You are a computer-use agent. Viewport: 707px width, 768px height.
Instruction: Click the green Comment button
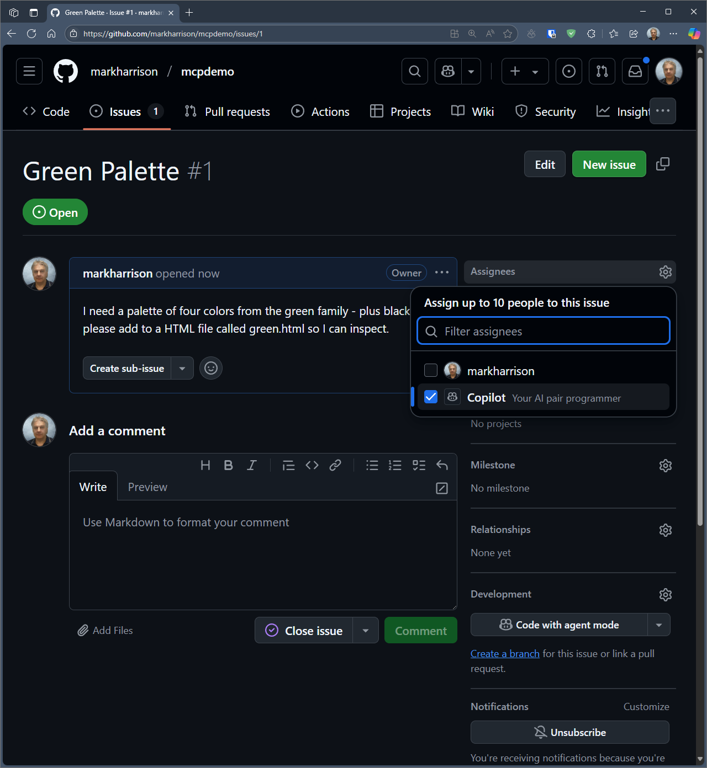click(x=421, y=630)
